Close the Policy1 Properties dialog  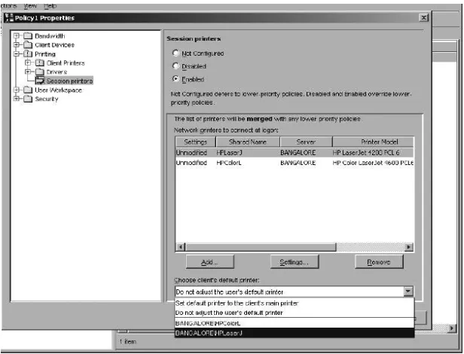click(424, 18)
